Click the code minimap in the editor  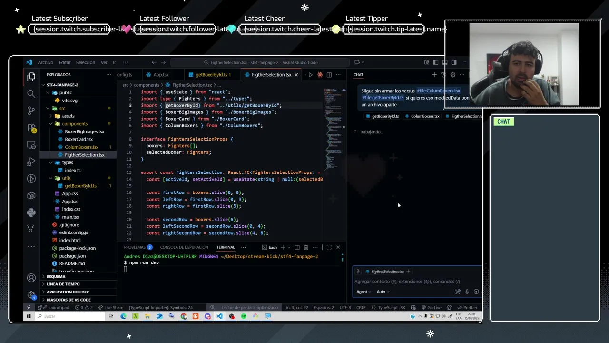(x=334, y=129)
